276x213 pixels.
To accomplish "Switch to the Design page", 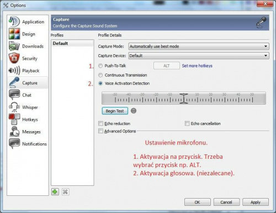I will tap(29, 34).
